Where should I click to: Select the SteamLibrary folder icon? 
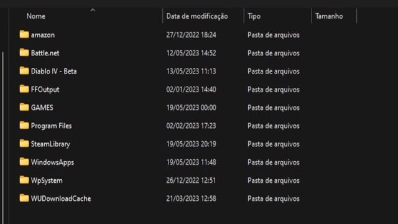pyautogui.click(x=24, y=144)
